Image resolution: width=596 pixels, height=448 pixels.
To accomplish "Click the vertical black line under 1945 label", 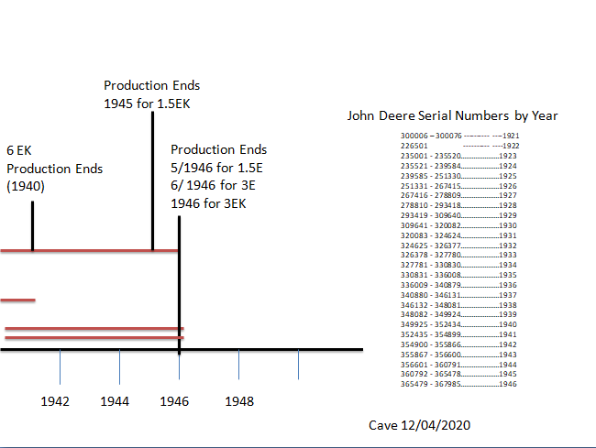I will pos(152,183).
